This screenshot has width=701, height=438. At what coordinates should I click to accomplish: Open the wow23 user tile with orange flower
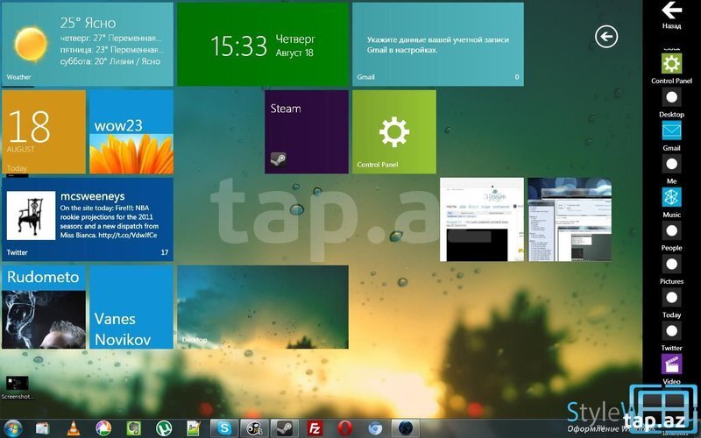131,131
